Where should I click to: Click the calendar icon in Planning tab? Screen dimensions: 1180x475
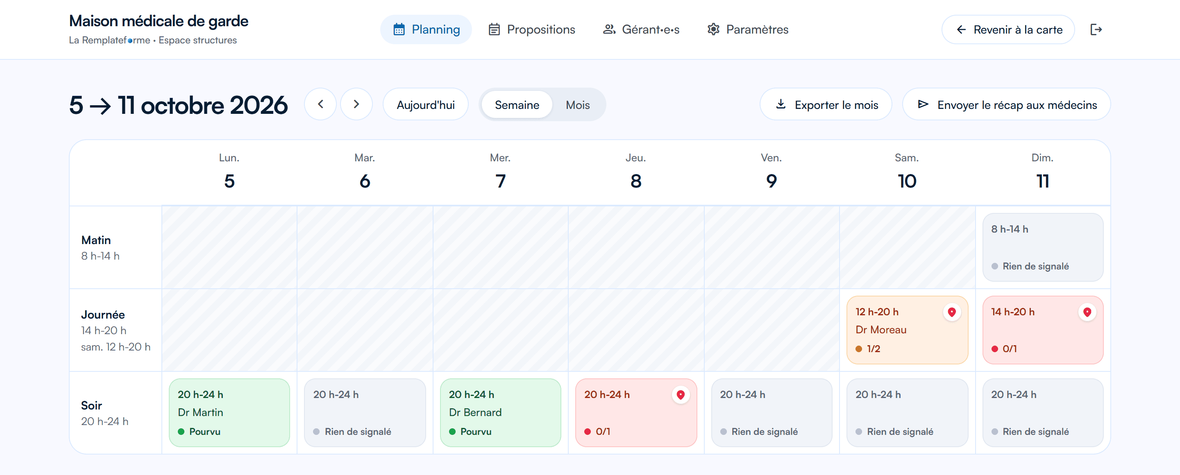tap(399, 30)
